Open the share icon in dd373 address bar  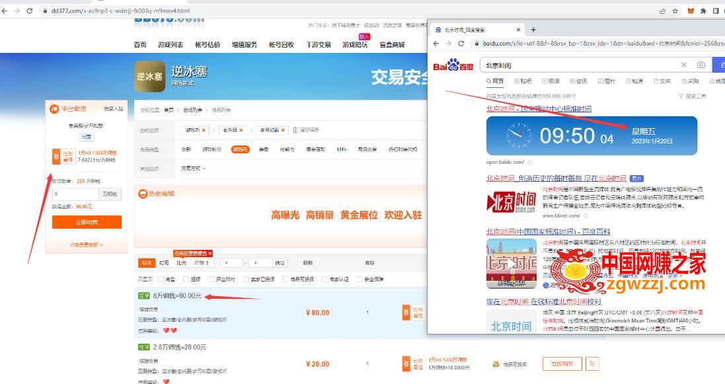[x=662, y=11]
